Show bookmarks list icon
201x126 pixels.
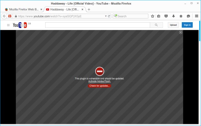(159, 16)
